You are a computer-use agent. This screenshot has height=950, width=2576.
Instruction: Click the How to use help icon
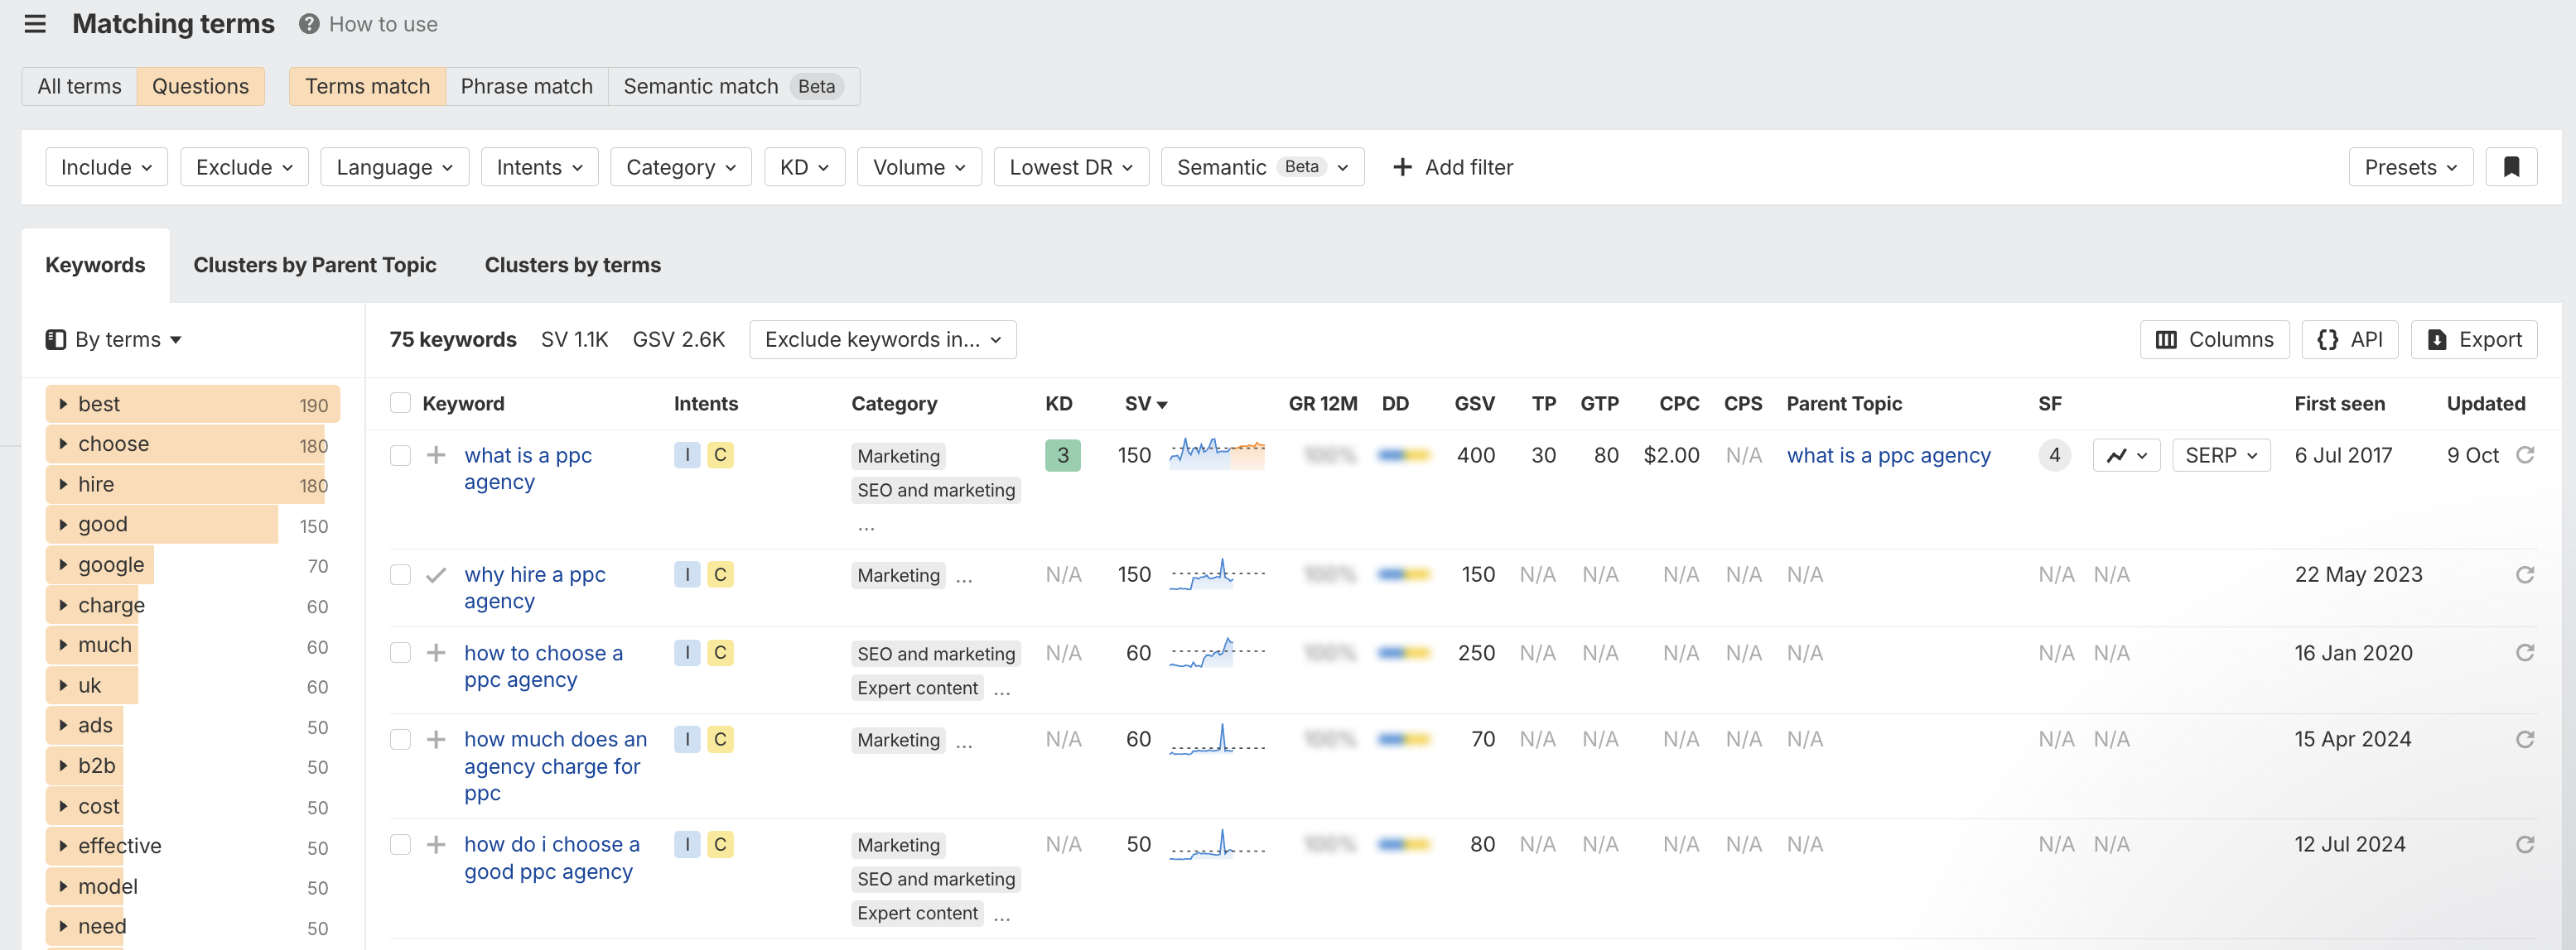(309, 24)
